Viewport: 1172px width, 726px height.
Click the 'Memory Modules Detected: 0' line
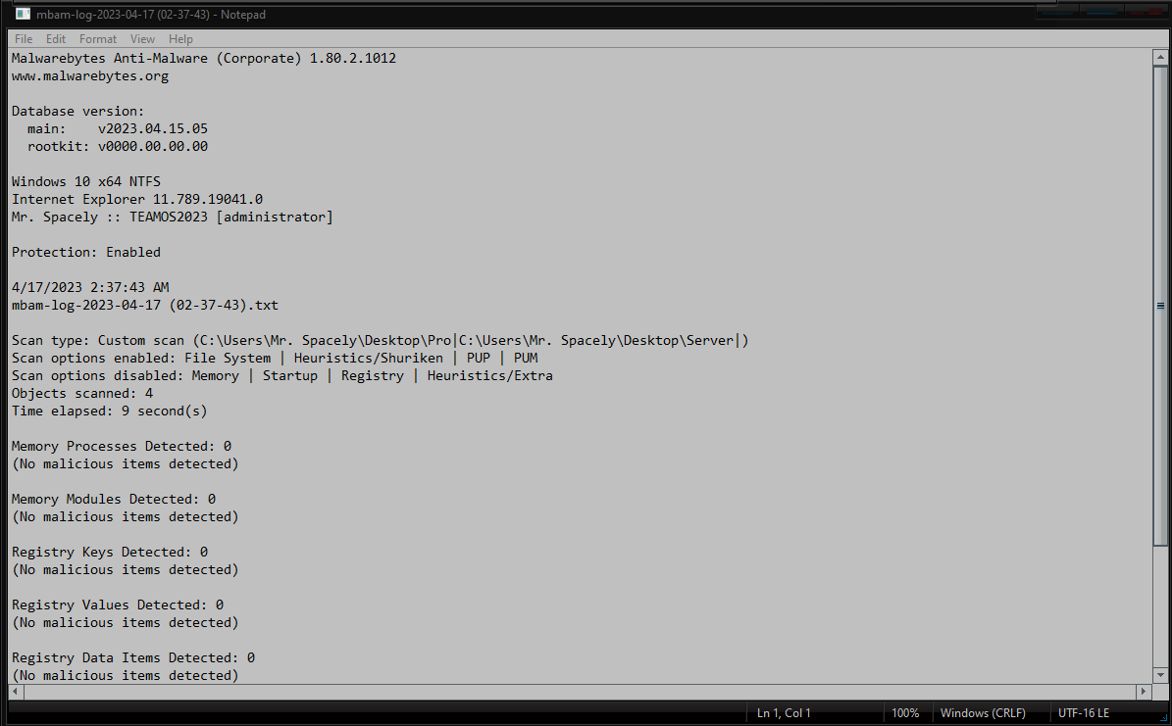tap(114, 499)
